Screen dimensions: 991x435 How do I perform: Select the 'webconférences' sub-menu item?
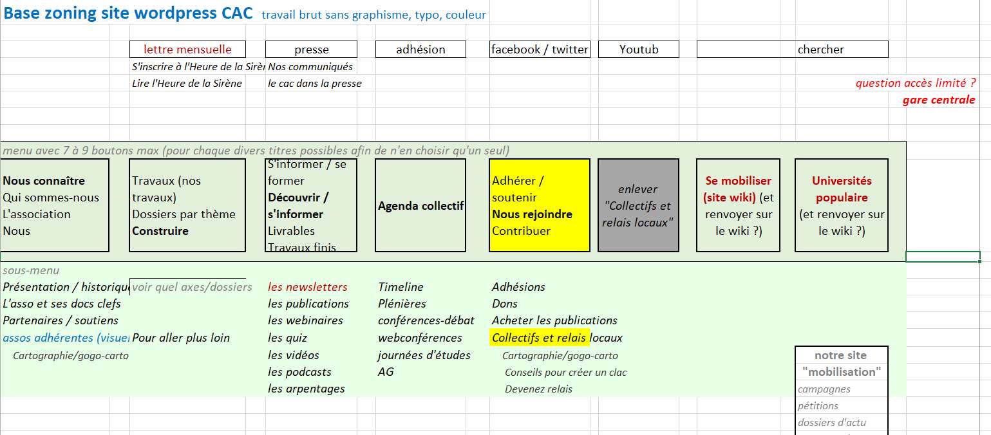[420, 338]
